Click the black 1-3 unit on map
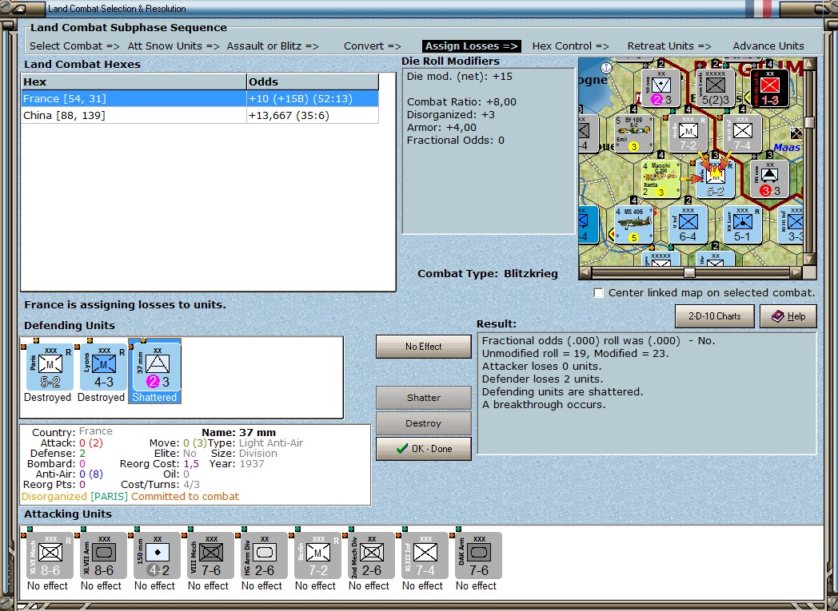 (x=769, y=88)
